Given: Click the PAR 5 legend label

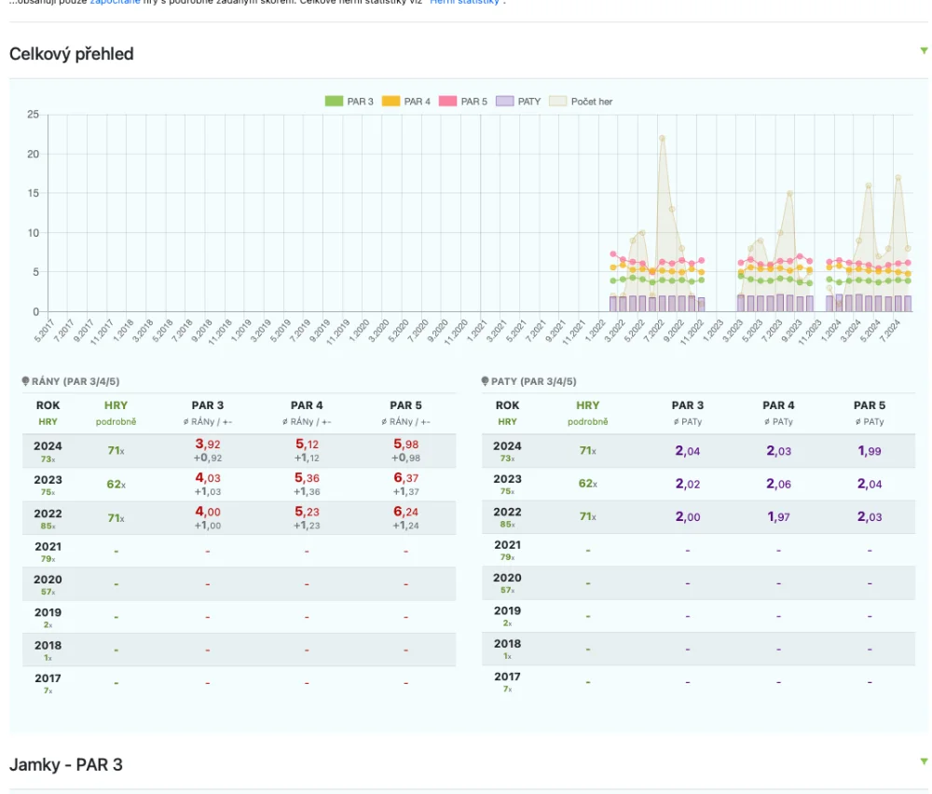Looking at the screenshot, I should pyautogui.click(x=473, y=102).
